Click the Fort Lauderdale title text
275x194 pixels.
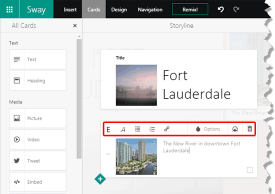pyautogui.click(x=196, y=84)
